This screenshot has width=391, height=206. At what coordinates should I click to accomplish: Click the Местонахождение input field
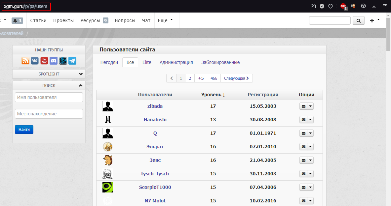pyautogui.click(x=49, y=114)
